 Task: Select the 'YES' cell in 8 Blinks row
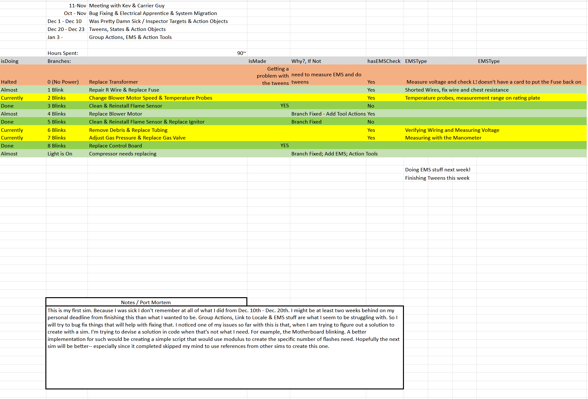click(x=268, y=146)
